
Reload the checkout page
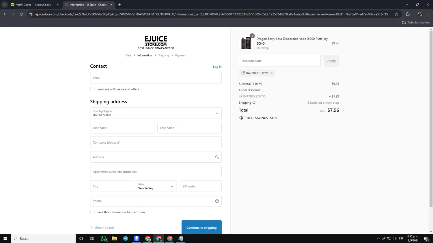click(21, 14)
